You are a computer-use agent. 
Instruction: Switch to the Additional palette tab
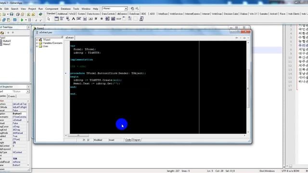pos(62,14)
